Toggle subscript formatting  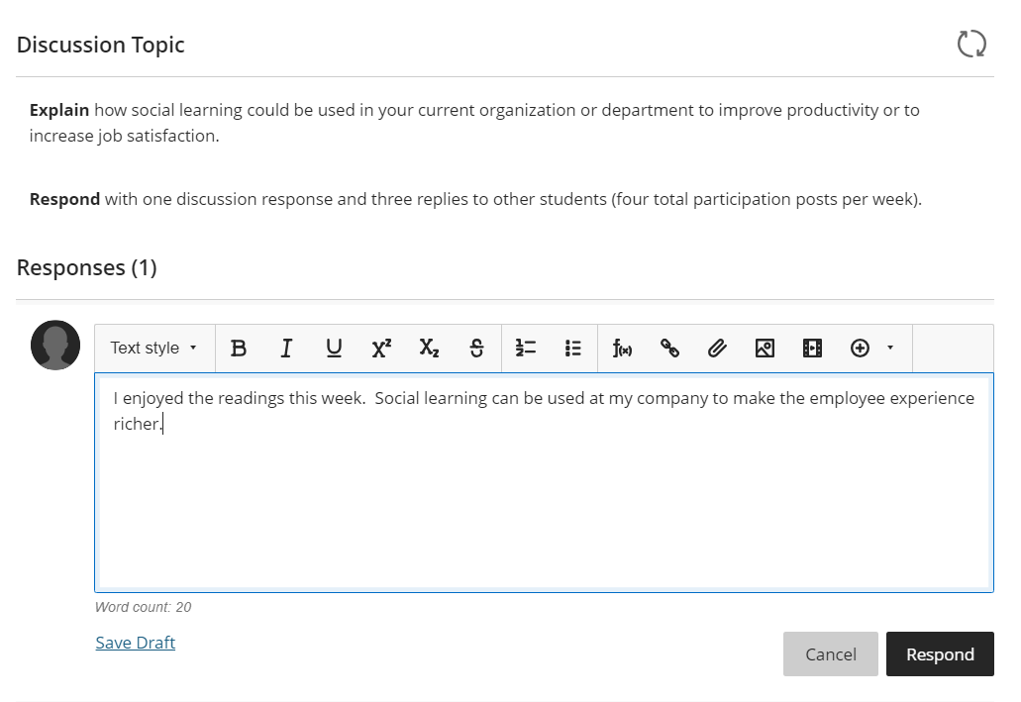click(429, 349)
